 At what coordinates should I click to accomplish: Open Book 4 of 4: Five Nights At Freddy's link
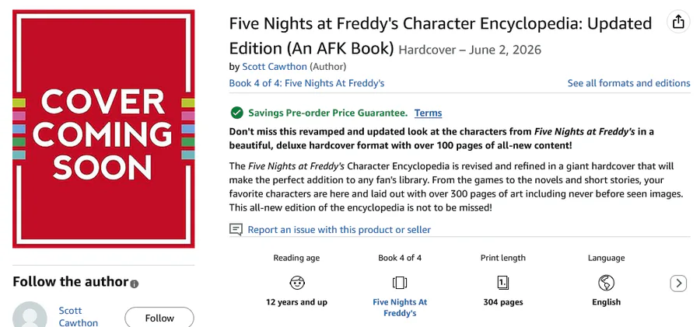pyautogui.click(x=306, y=83)
